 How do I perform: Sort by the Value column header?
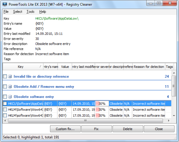(x=65, y=67)
